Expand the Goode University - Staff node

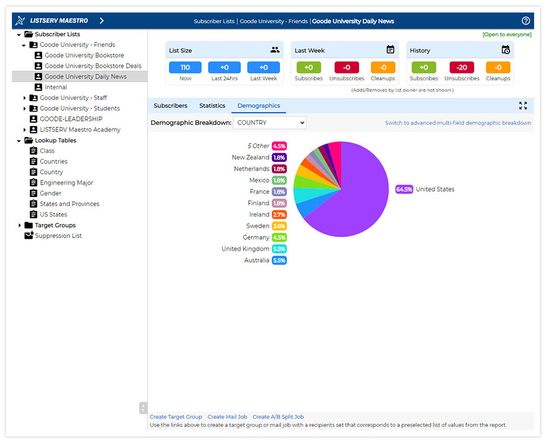pos(24,98)
